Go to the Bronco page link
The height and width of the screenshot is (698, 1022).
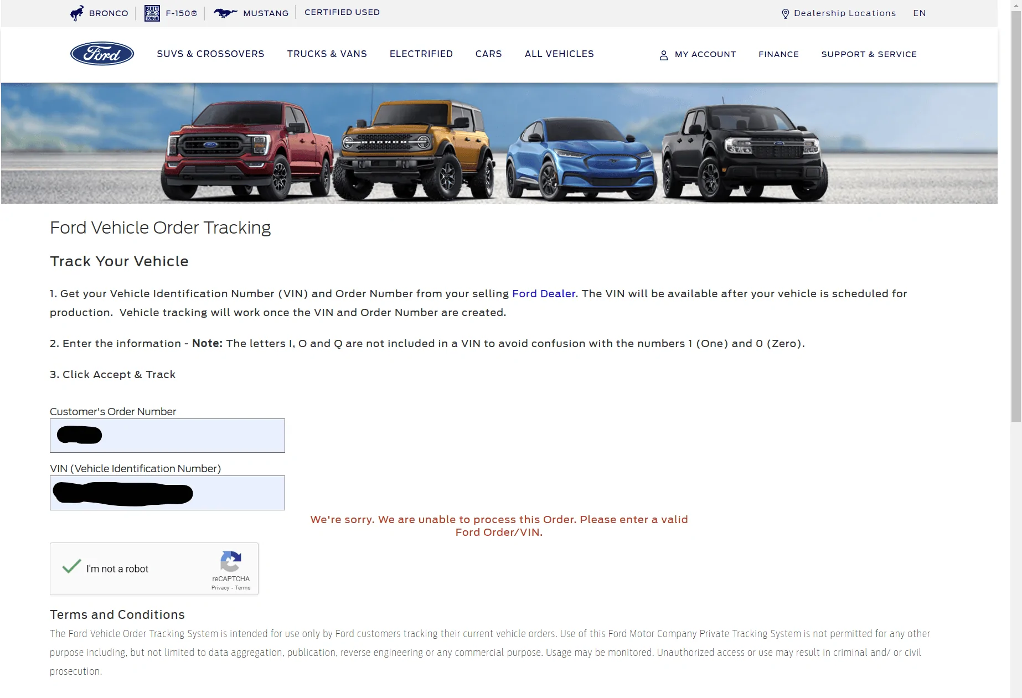pos(109,13)
